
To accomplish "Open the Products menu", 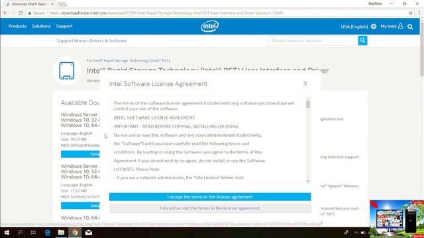I will pos(17,26).
